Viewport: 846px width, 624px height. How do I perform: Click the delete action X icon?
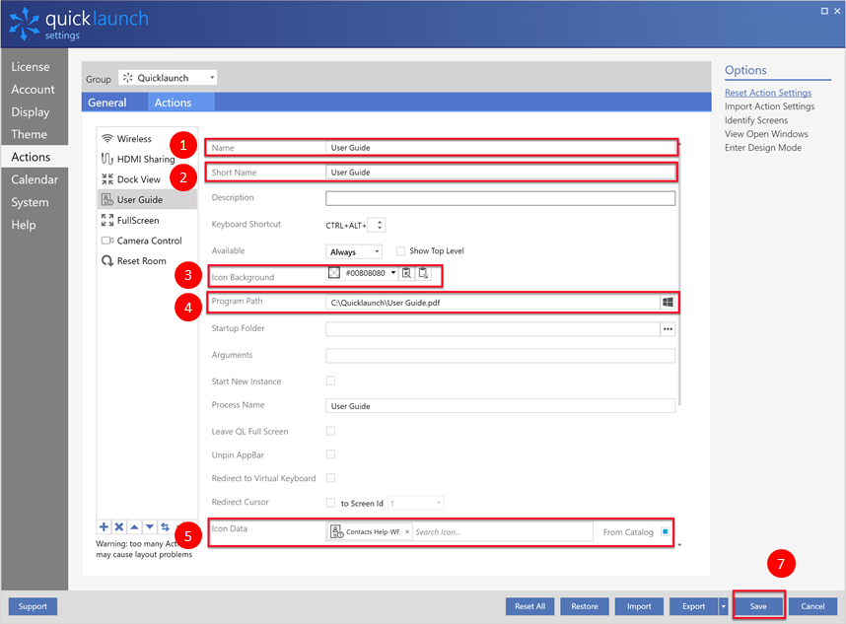[x=119, y=527]
